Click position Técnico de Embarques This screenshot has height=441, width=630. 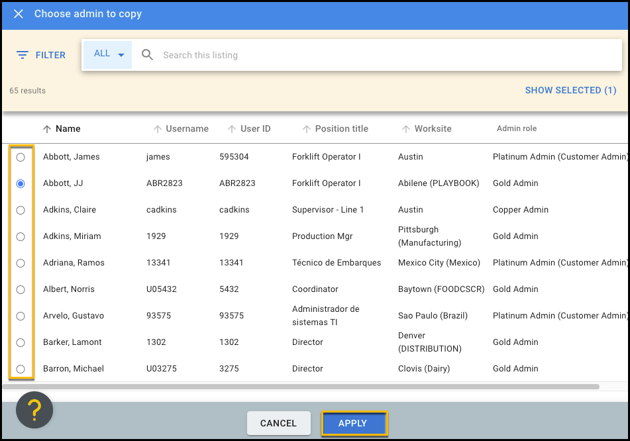pyautogui.click(x=337, y=263)
